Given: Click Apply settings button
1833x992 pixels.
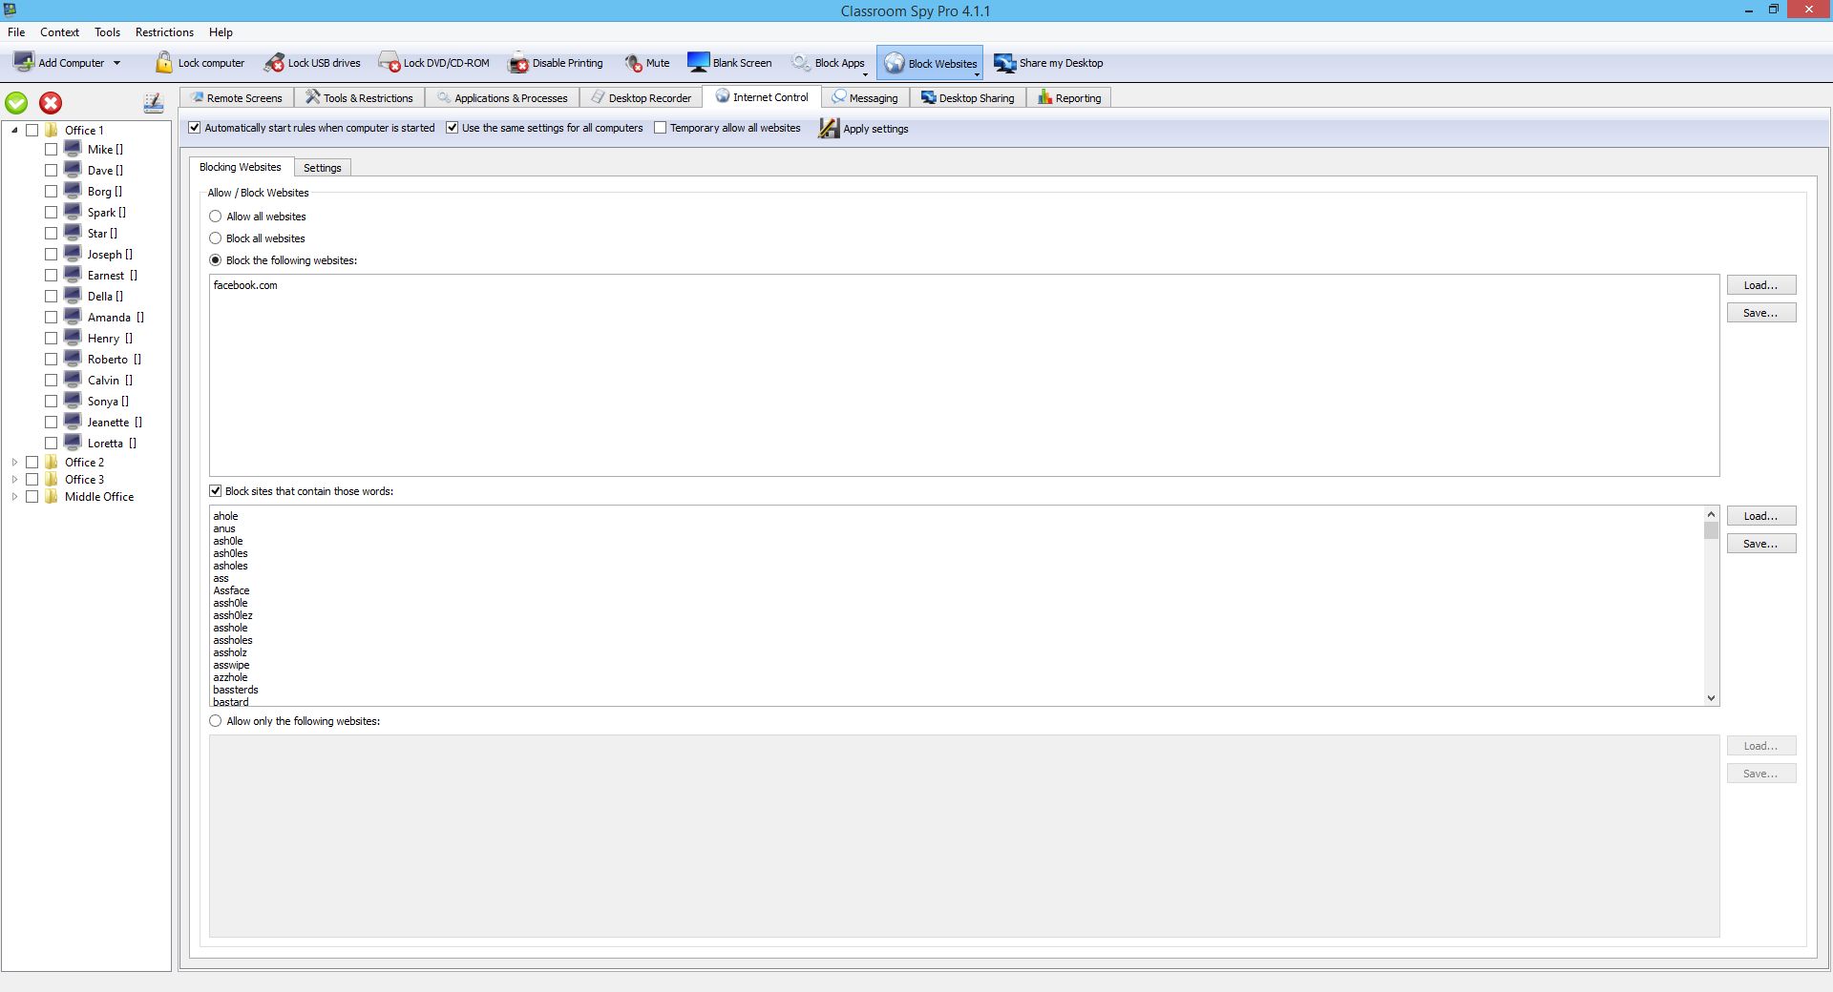Looking at the screenshot, I should 864,129.
